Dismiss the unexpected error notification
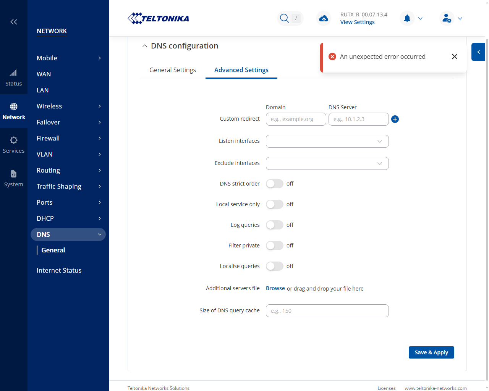This screenshot has width=489, height=391. pos(455,57)
